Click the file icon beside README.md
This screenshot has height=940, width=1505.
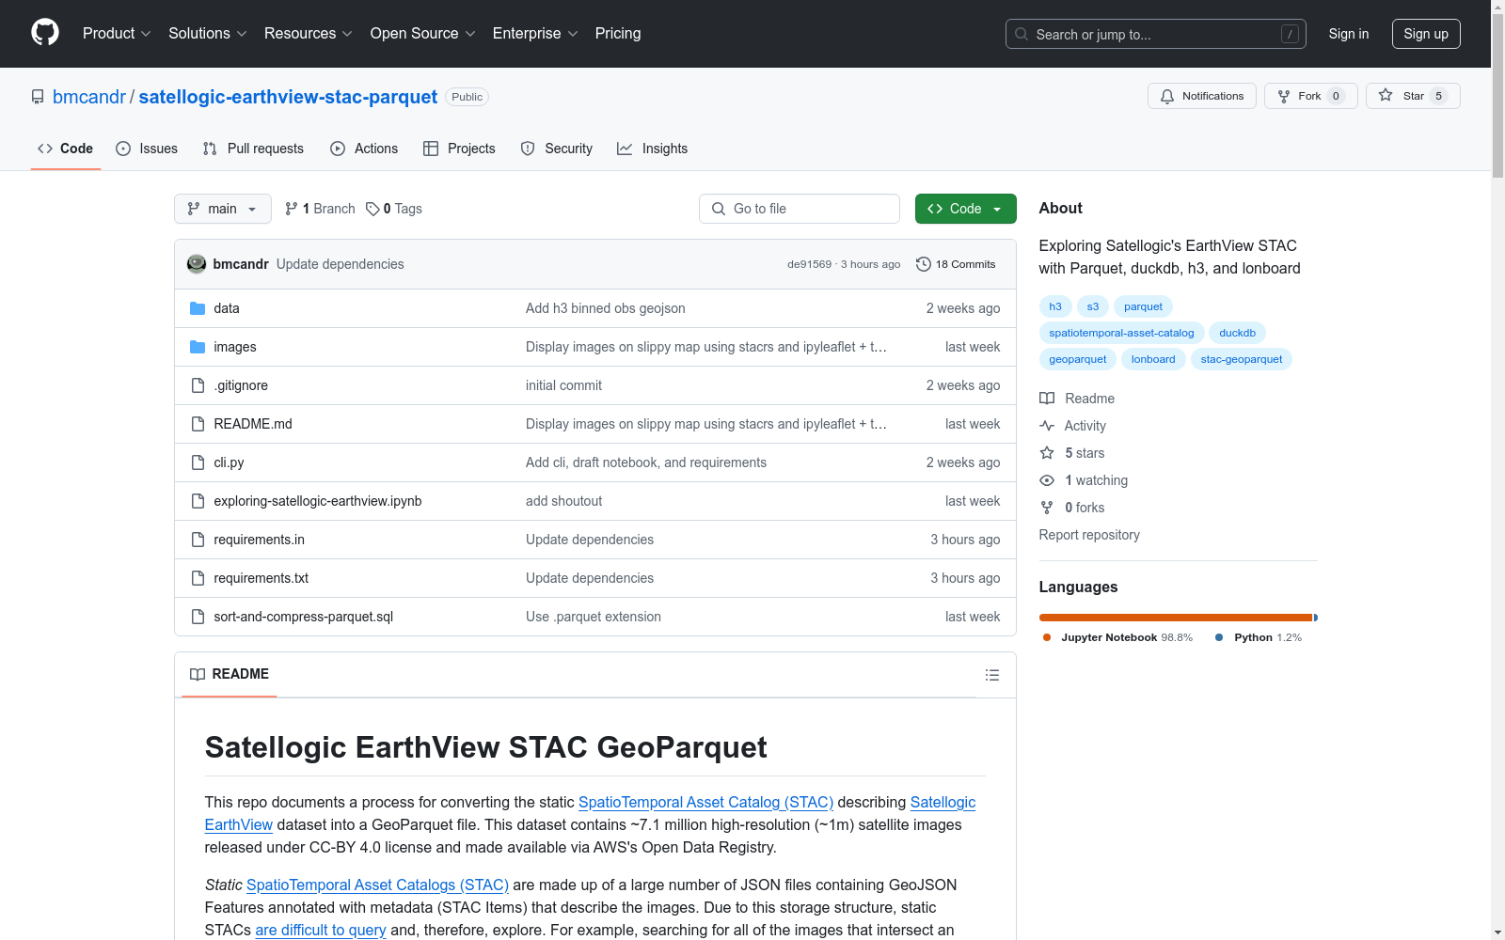(198, 424)
